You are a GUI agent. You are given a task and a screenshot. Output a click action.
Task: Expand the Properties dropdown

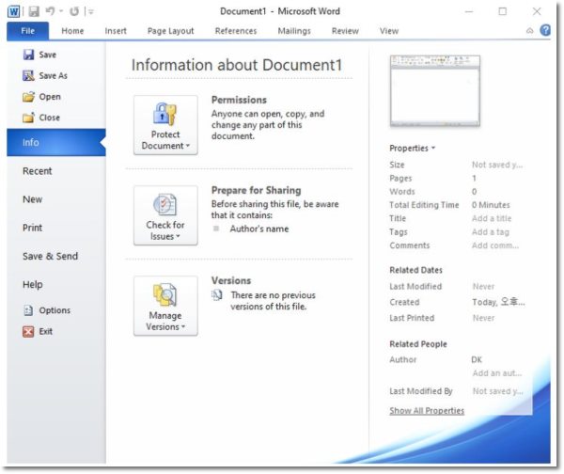coord(413,149)
